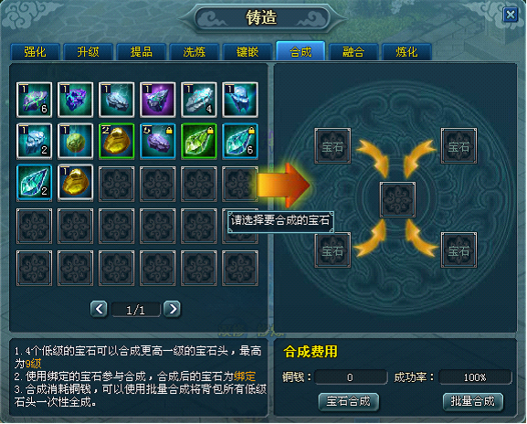Image resolution: width=527 pixels, height=424 pixels.
Task: Click the top-left 宝石 synthesis slot
Action: (x=332, y=145)
